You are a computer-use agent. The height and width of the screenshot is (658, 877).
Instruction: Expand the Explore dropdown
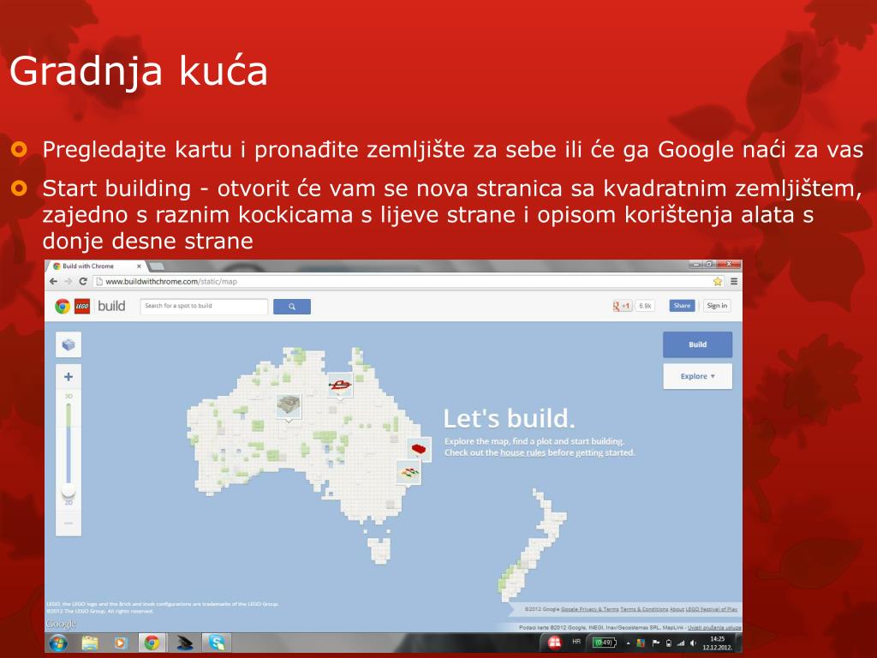click(x=697, y=377)
